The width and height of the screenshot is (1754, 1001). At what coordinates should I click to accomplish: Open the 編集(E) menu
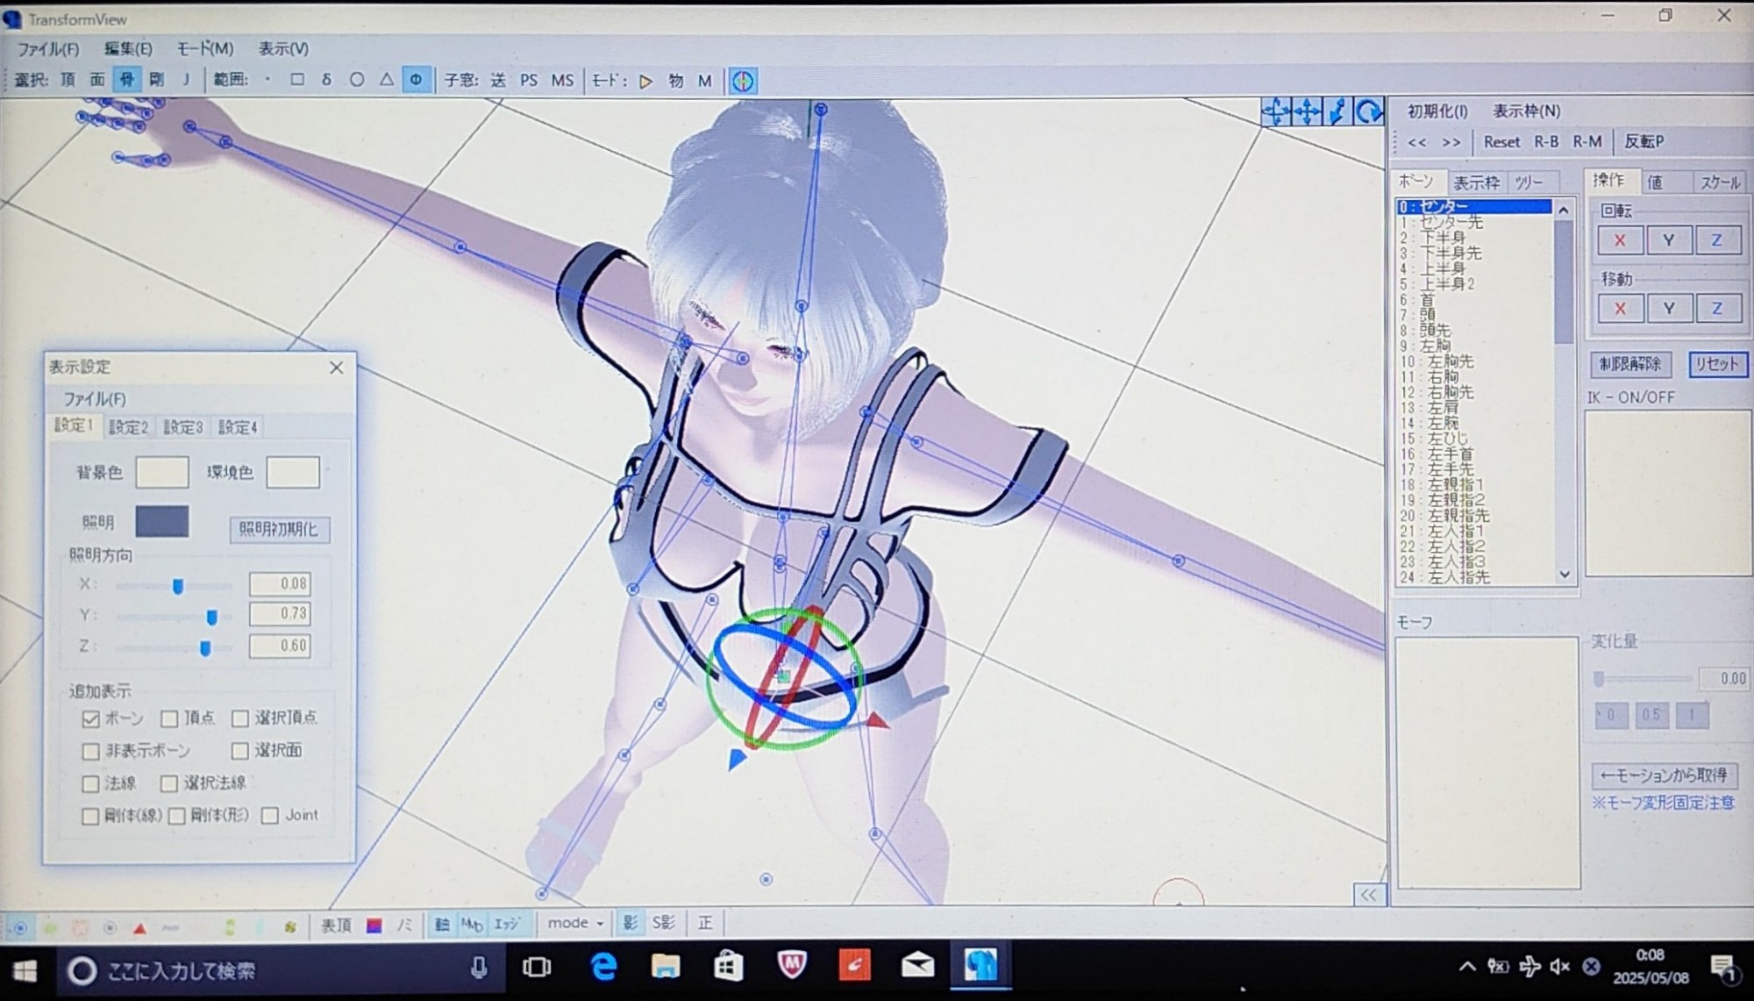point(128,49)
